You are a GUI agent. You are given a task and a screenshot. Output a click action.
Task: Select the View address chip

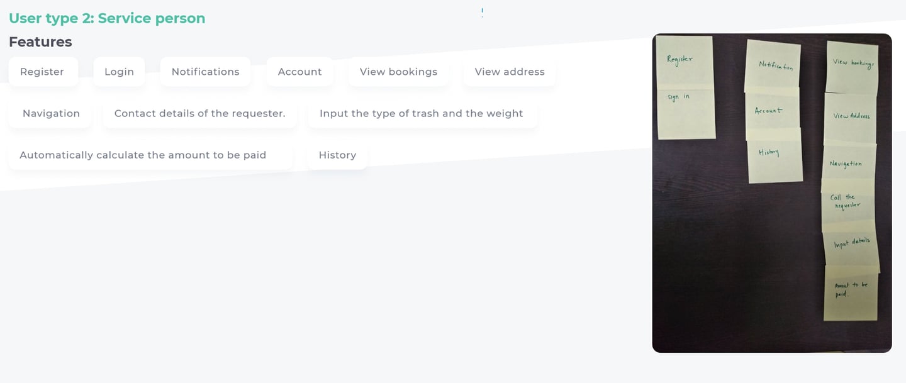510,72
